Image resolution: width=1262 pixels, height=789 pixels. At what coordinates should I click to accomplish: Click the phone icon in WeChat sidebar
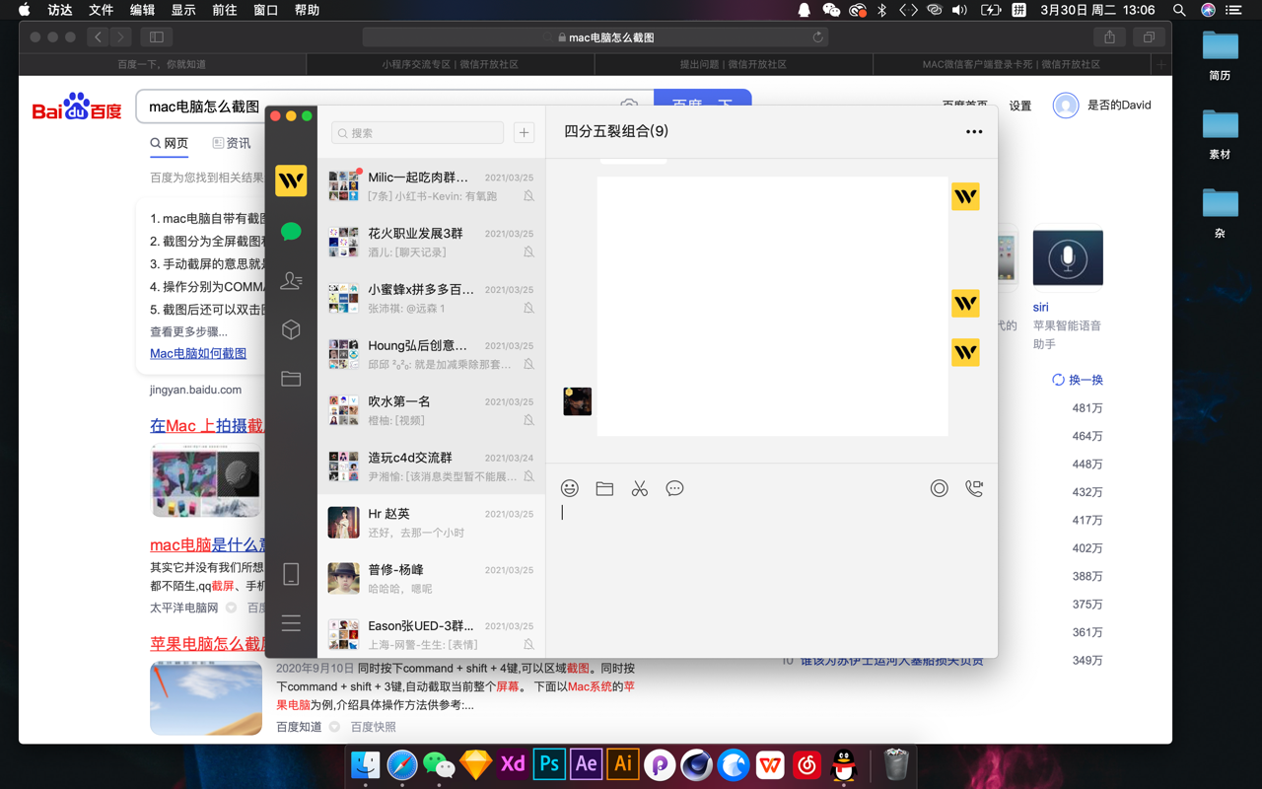291,574
